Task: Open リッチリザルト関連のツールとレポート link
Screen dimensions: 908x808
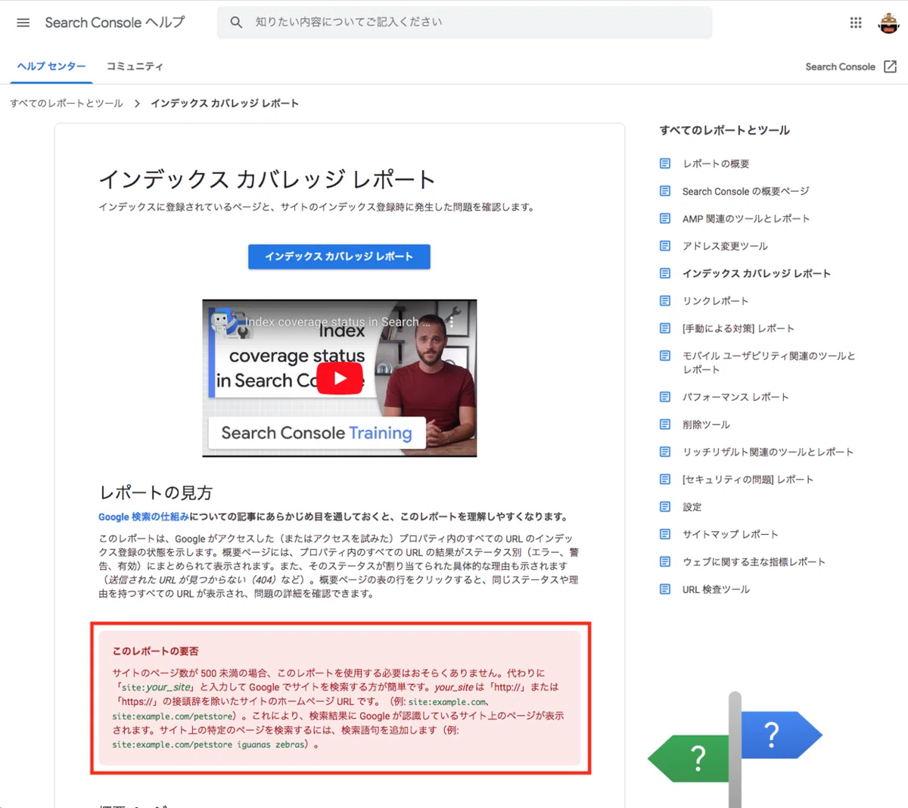Action: 768,452
